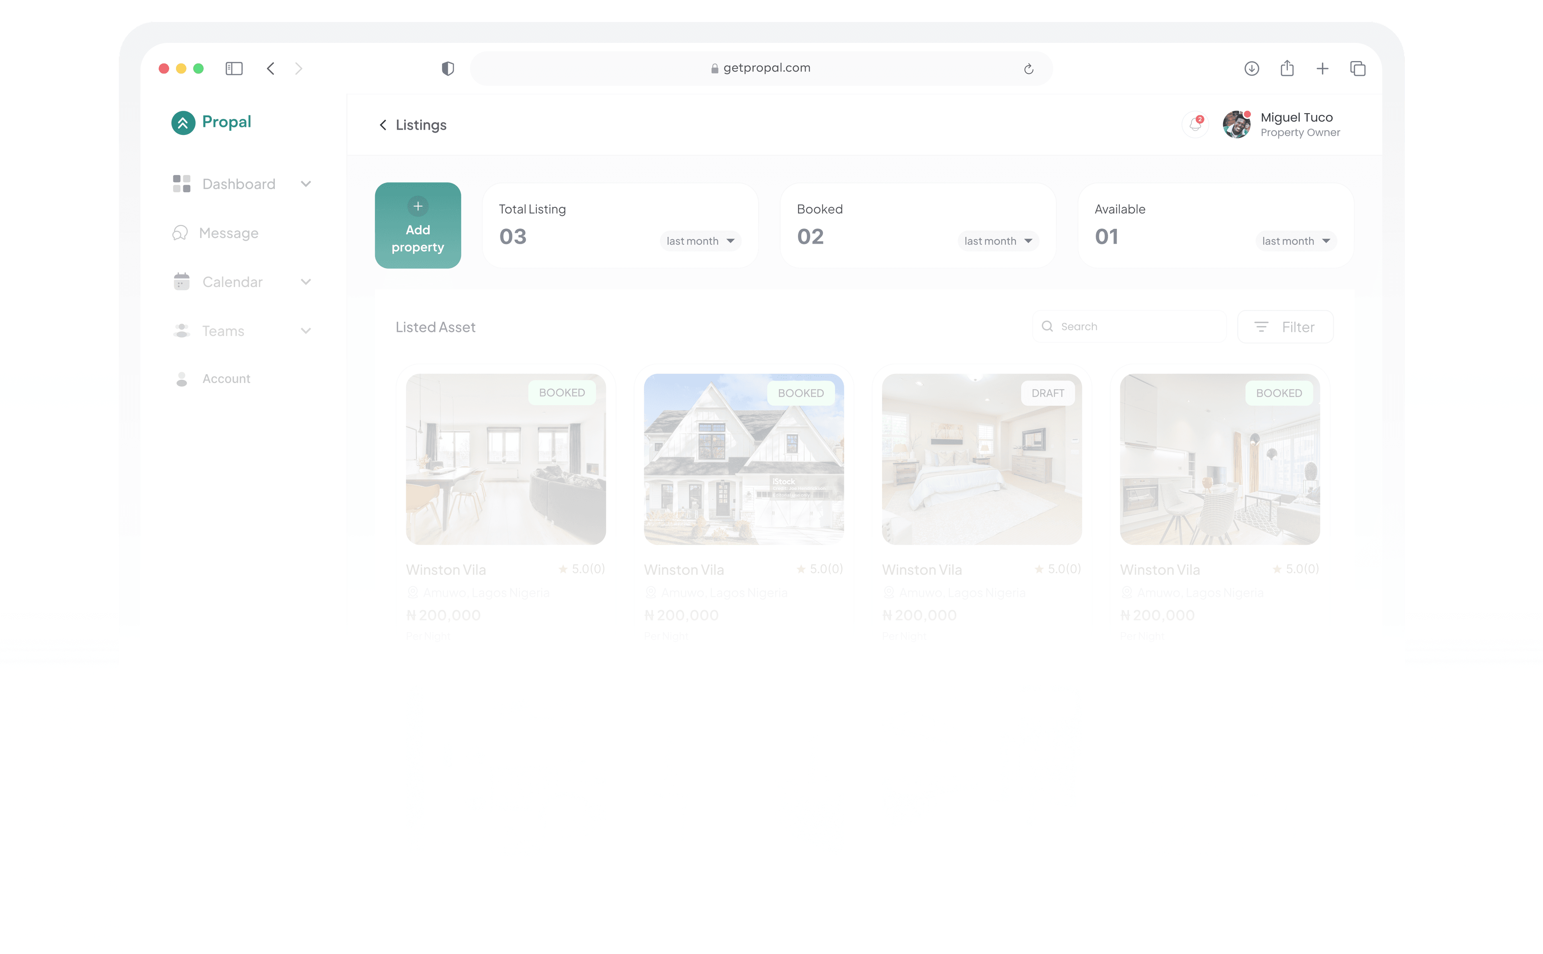Go forward with browser forward arrow
The height and width of the screenshot is (954, 1543).
[x=299, y=68]
